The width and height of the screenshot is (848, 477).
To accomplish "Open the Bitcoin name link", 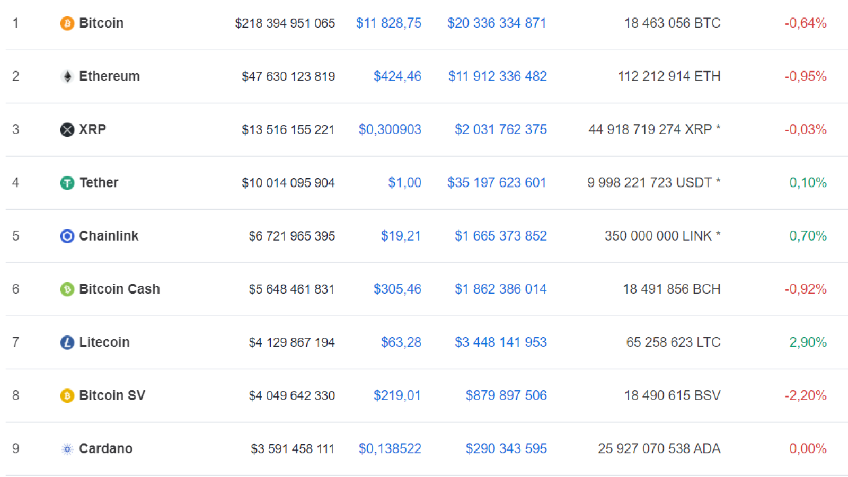I will tap(101, 23).
